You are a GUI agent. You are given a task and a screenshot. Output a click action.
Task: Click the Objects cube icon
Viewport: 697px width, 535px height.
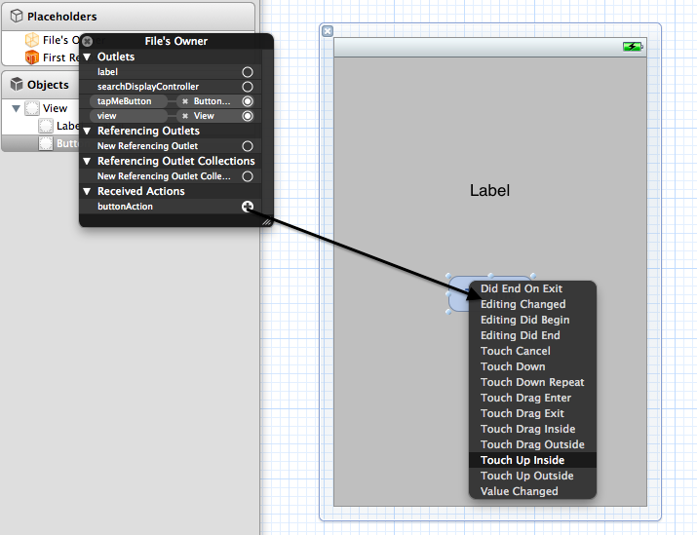pos(17,84)
